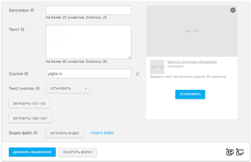Click ДОБАВИТЬ ОБЪЯВЛЕНИЕ button

point(32,152)
